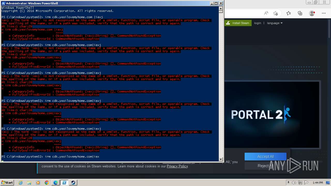
Task: Show hidden system tray icons
Action: point(289,183)
